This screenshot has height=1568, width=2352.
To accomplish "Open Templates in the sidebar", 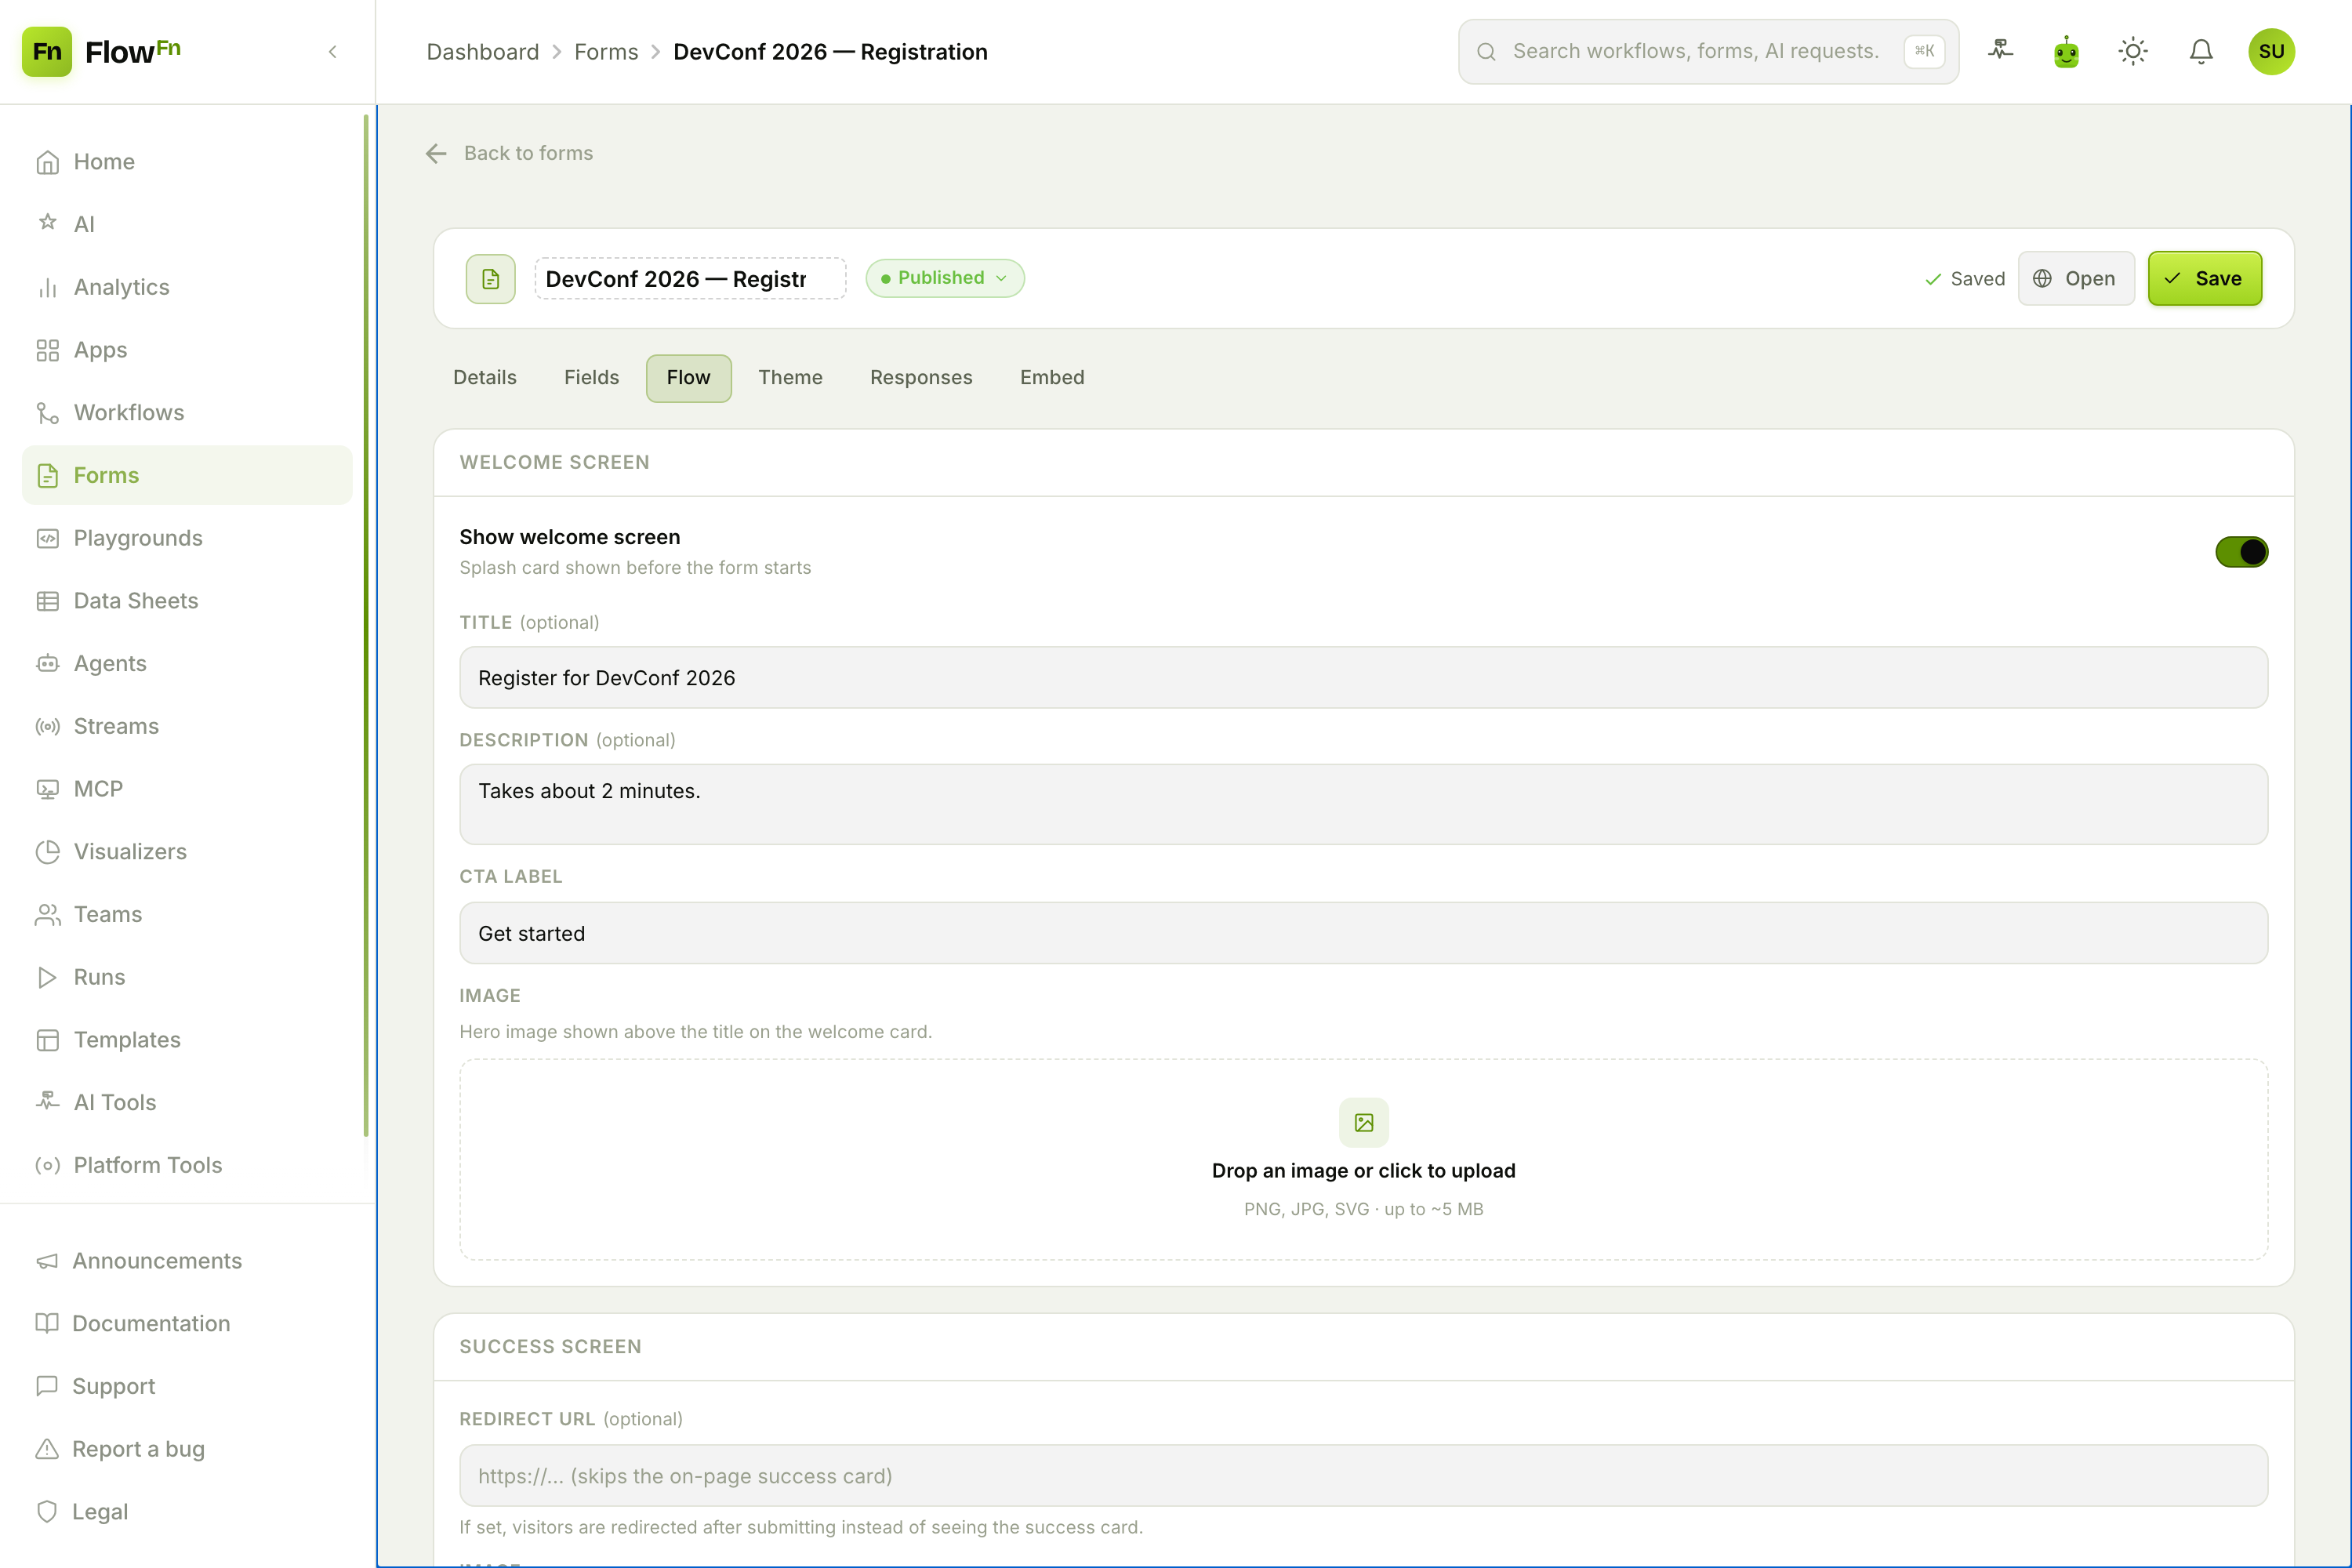I will (x=187, y=1040).
